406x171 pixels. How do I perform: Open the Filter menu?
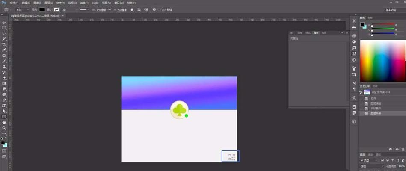[x=84, y=3]
